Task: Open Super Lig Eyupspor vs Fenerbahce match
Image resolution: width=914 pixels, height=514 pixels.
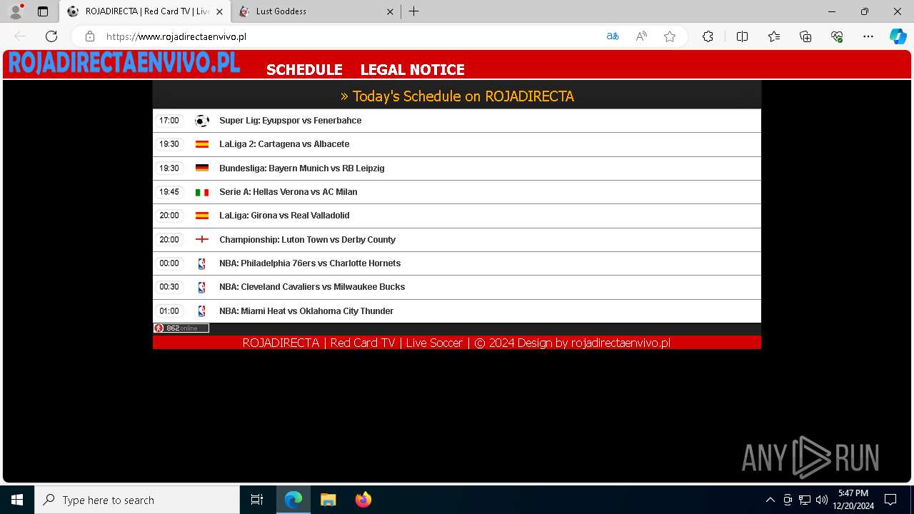Action: [x=291, y=121]
